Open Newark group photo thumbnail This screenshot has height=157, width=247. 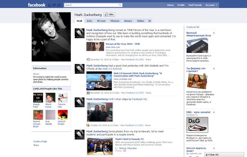click(100, 146)
